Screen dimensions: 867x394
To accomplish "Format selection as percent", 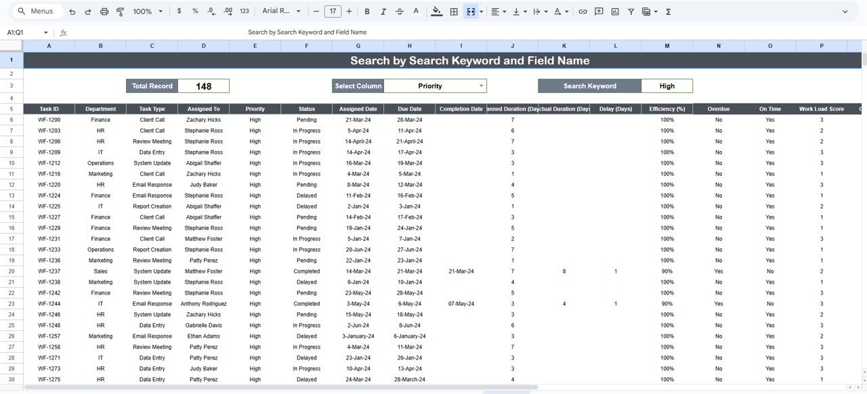I will click(194, 11).
